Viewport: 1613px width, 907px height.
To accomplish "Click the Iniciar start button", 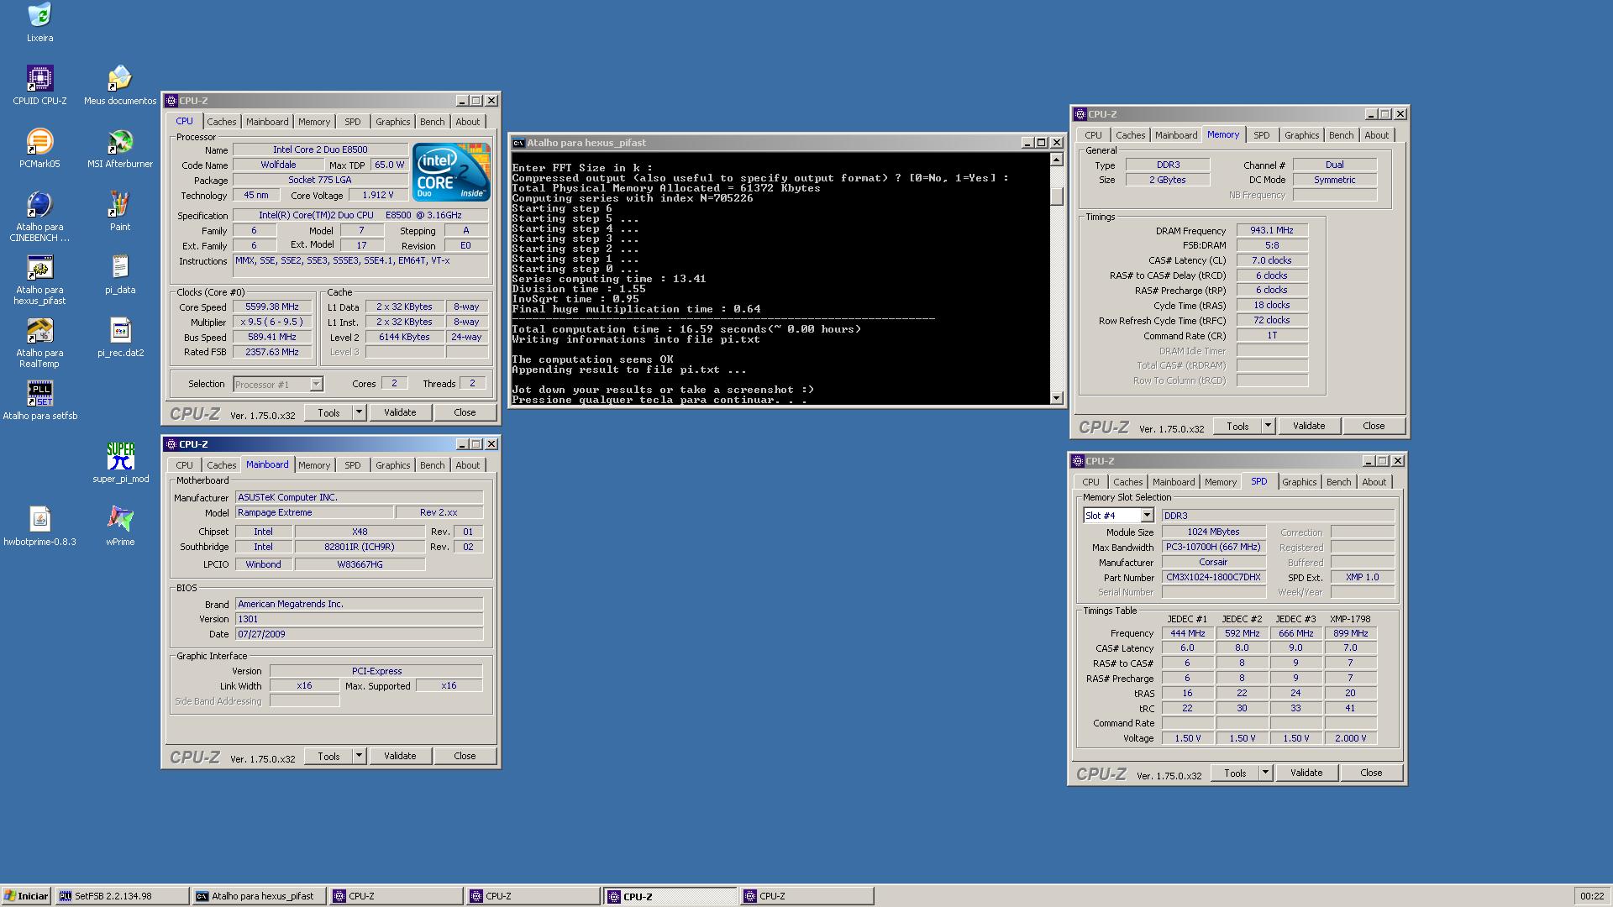I will pos(26,896).
